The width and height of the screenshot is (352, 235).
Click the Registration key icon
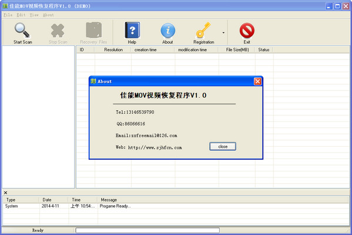pos(203,30)
